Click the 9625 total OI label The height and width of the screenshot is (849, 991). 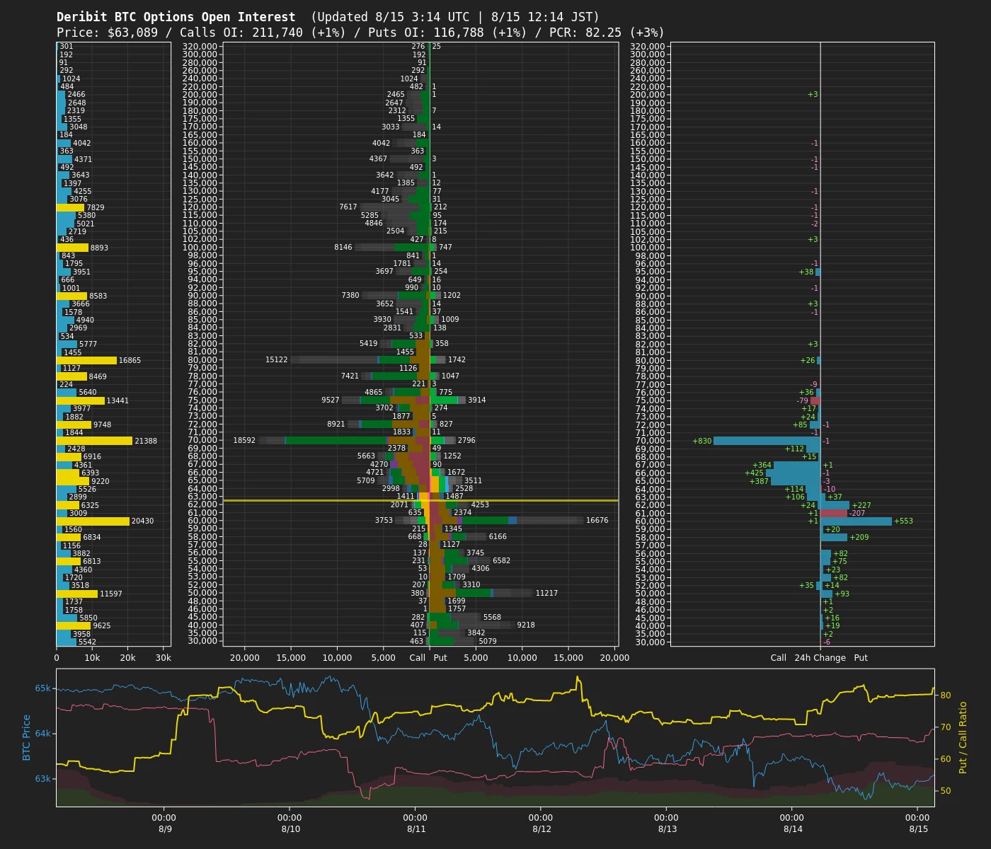(101, 625)
